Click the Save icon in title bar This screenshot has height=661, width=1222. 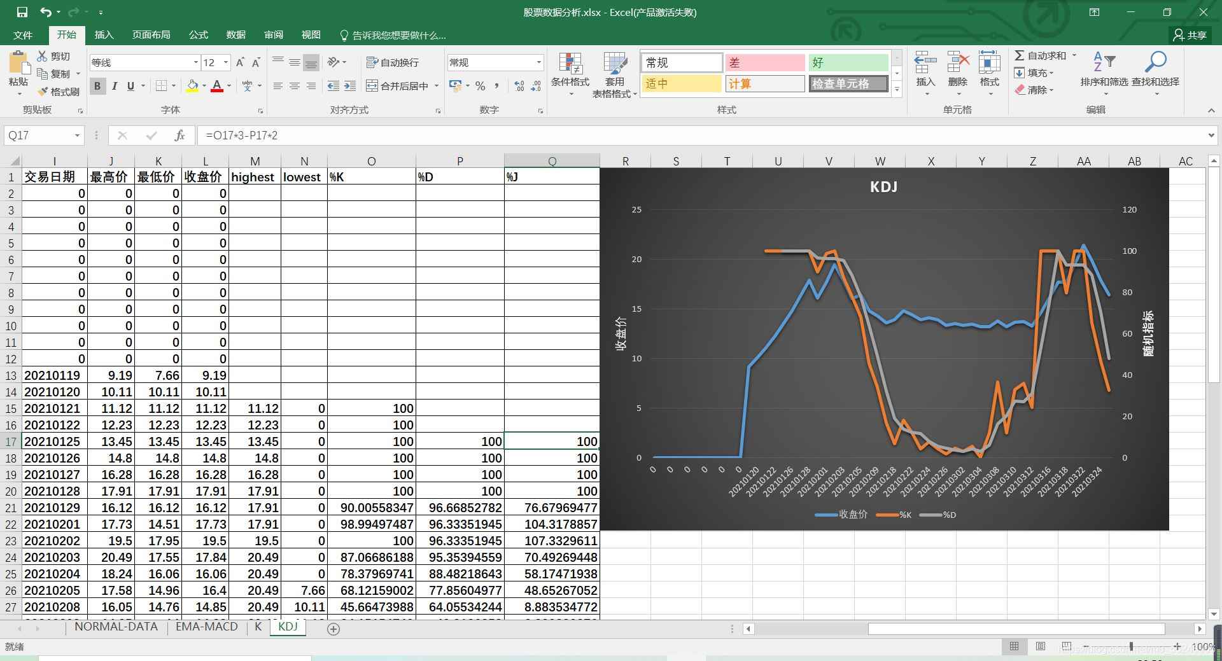click(x=22, y=12)
